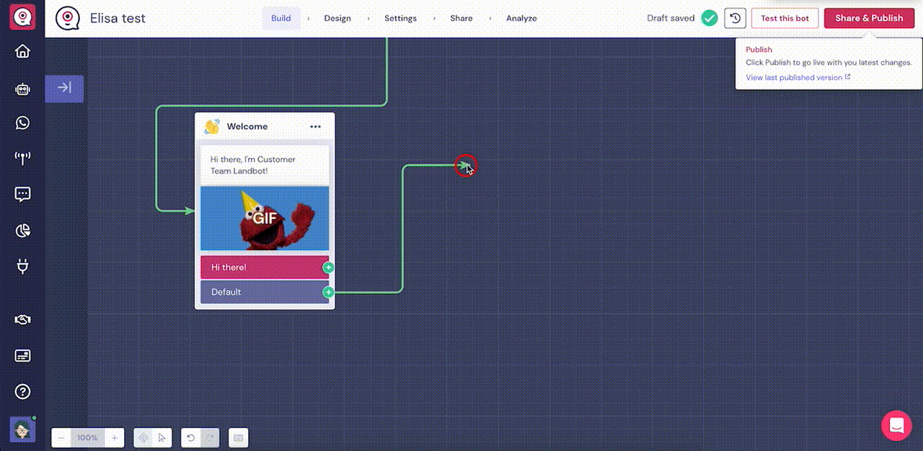
Task: Switch to the Design tab
Action: pos(337,18)
